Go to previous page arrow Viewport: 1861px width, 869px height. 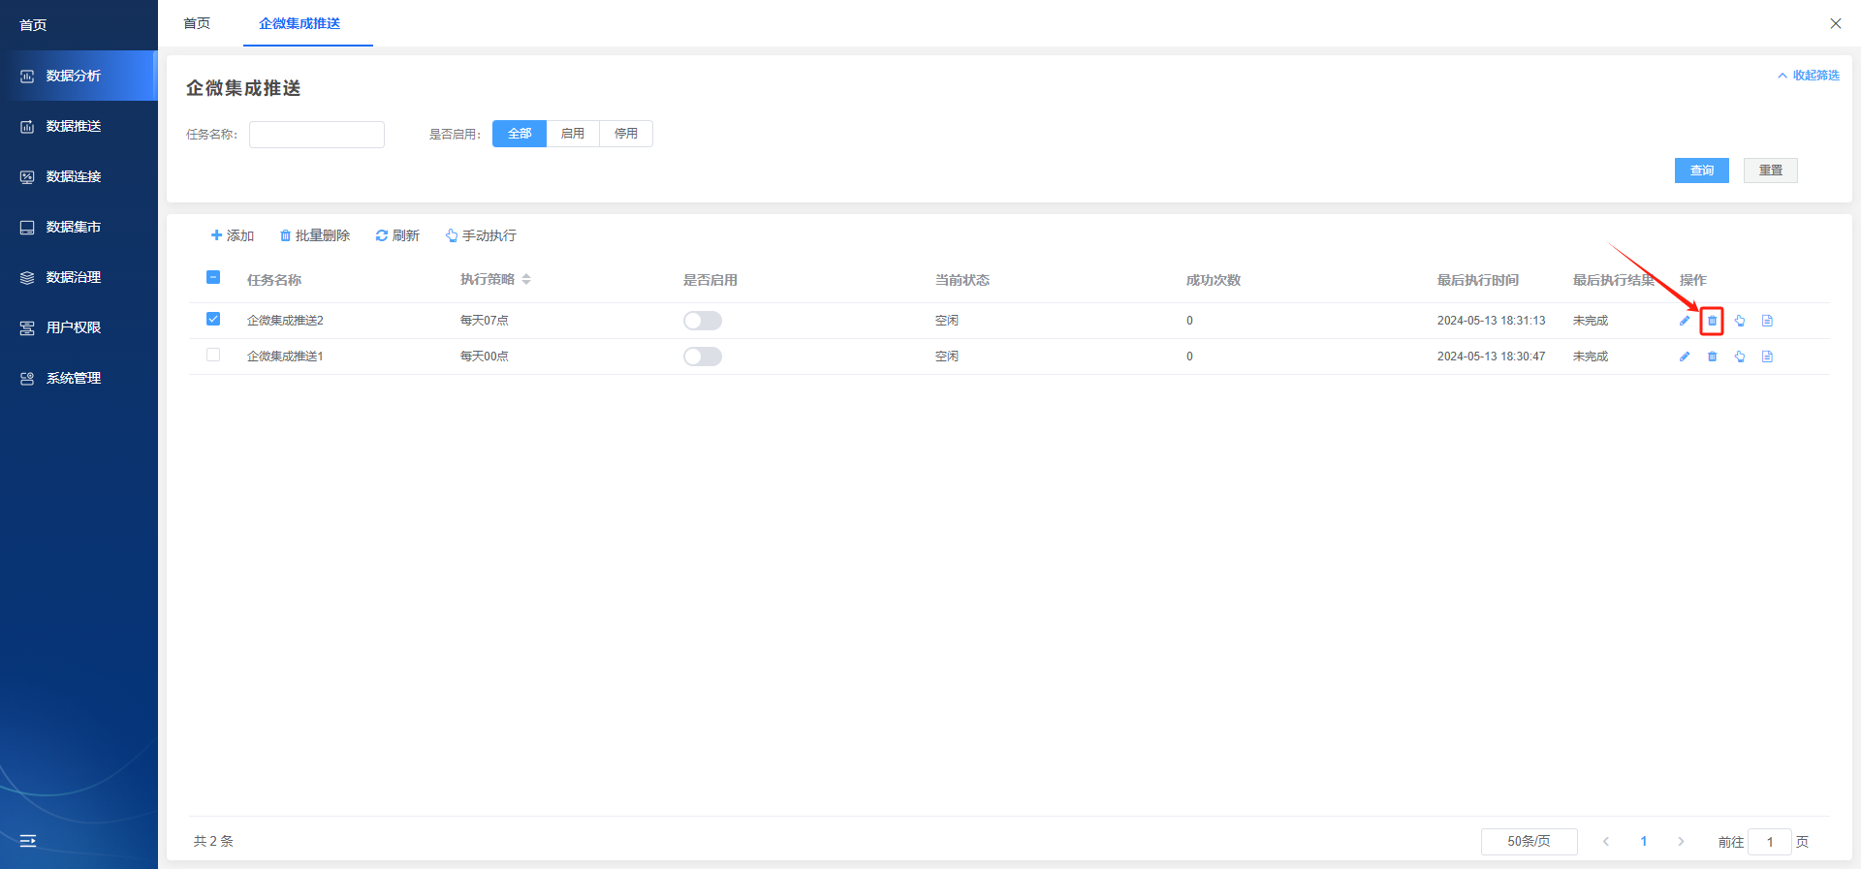[x=1606, y=842]
